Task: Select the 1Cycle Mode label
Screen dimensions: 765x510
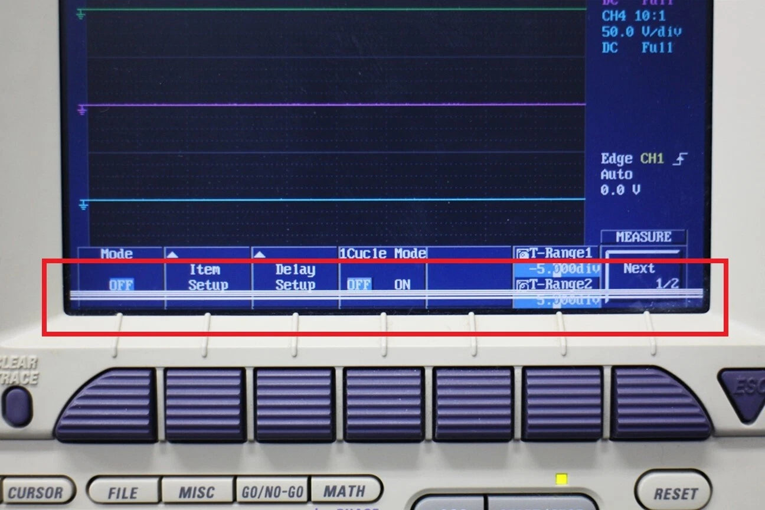Action: (382, 254)
